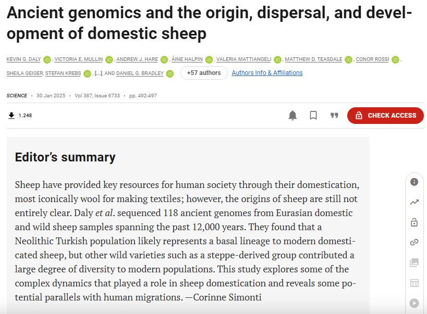Click the download arrow icon beside 1,248
The width and height of the screenshot is (427, 314).
11,116
